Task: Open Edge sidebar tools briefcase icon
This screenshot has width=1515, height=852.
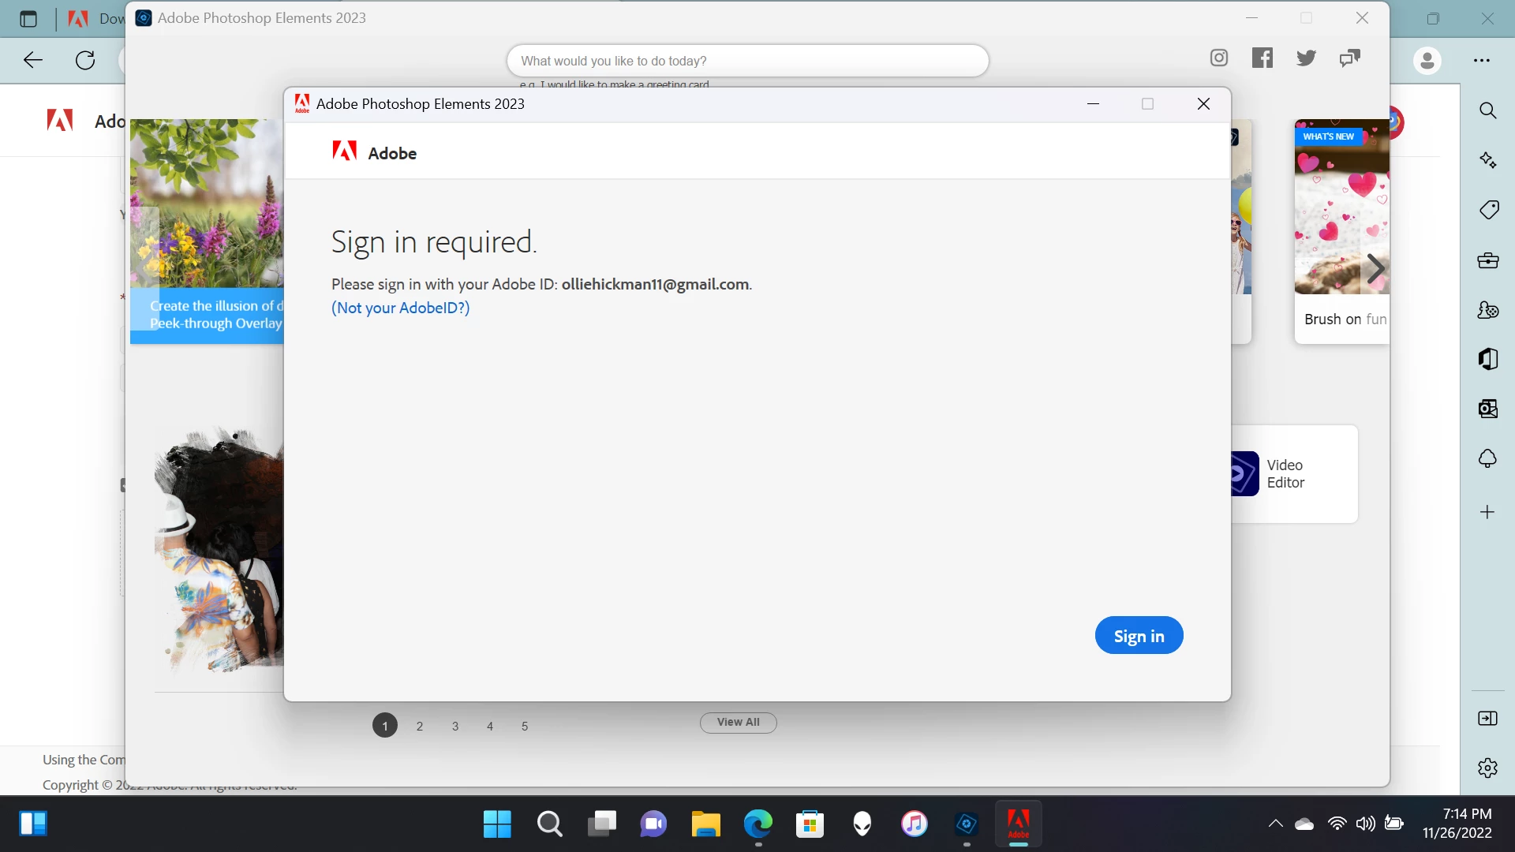Action: coord(1487,260)
